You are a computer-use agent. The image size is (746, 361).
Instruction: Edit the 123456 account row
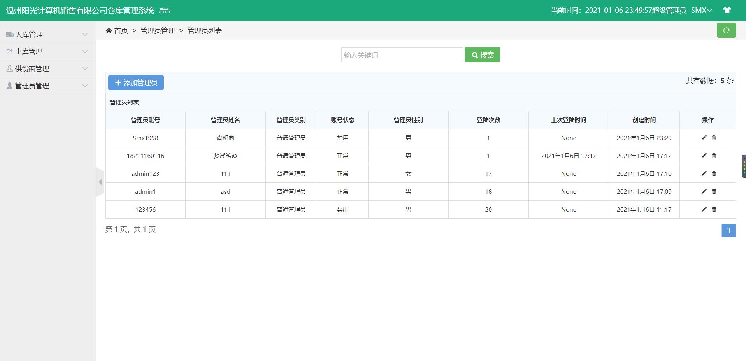point(704,209)
